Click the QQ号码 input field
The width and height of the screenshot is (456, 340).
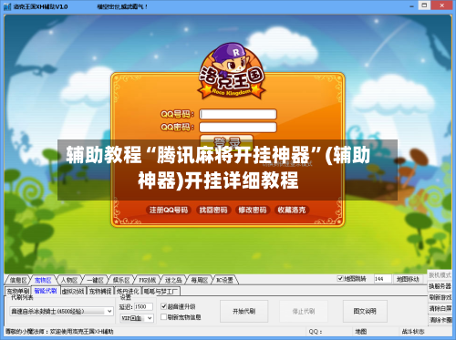point(238,114)
